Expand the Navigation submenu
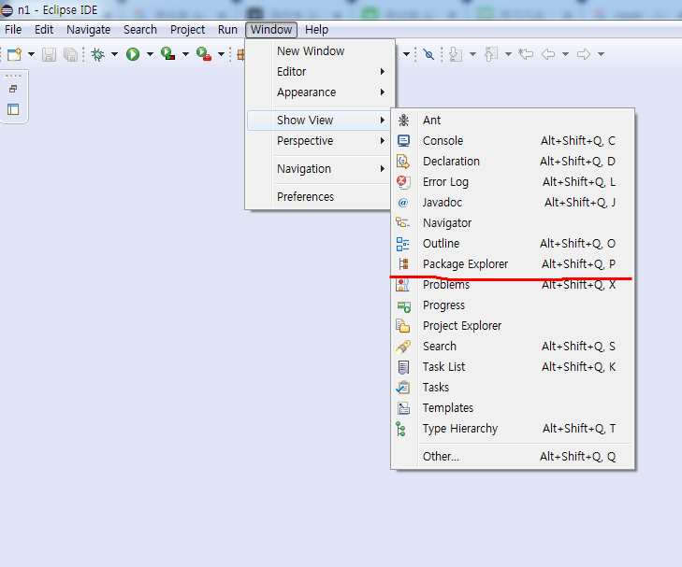This screenshot has width=682, height=567. (320, 168)
